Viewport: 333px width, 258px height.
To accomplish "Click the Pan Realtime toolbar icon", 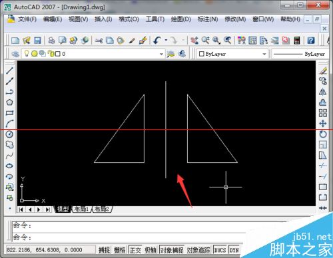I will tap(194, 41).
